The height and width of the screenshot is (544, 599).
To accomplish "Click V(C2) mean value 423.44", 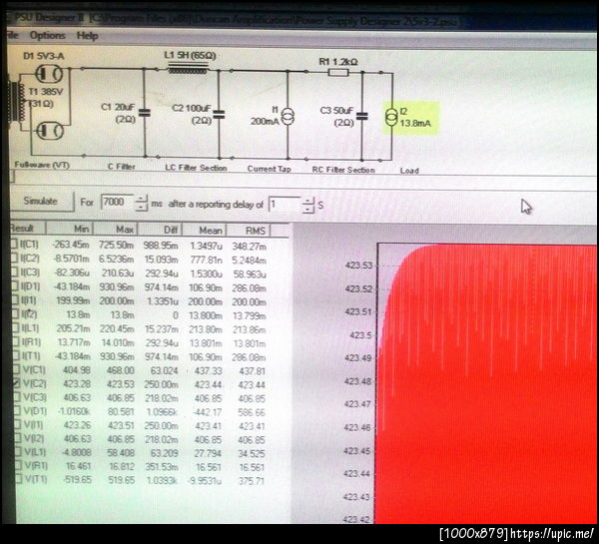I will point(209,384).
